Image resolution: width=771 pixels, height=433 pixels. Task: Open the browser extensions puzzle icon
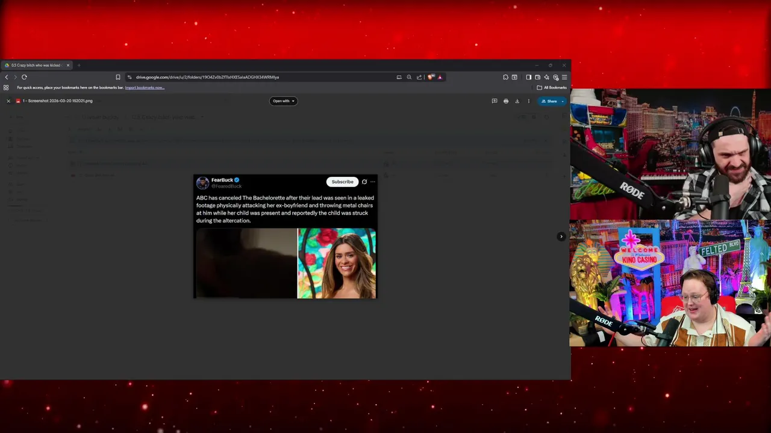coord(505,77)
